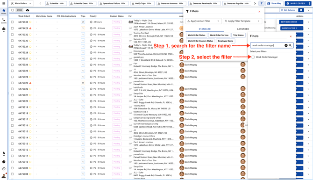Select the Work Order Status filter chip
Viewport: 313px width, 180px height.
pos(197,35)
